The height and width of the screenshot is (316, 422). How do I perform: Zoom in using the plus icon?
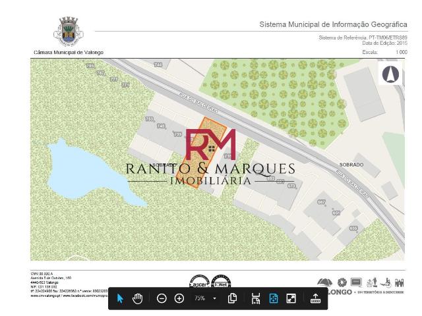coord(179,298)
